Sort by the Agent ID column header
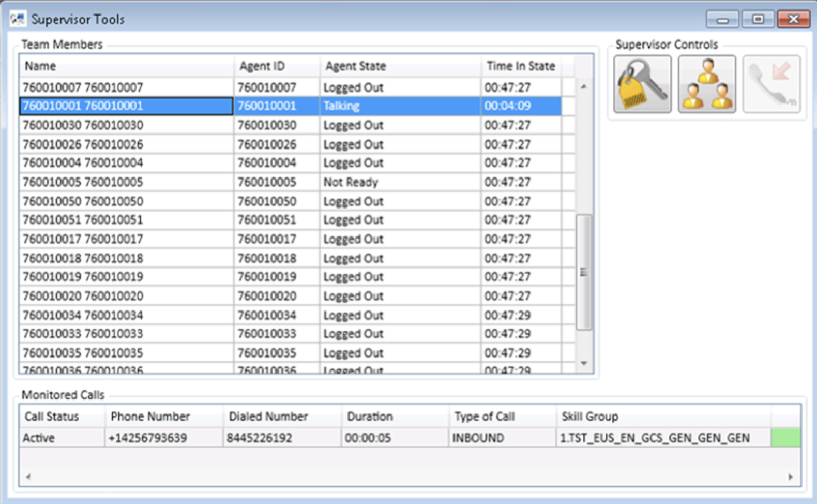 [x=277, y=66]
